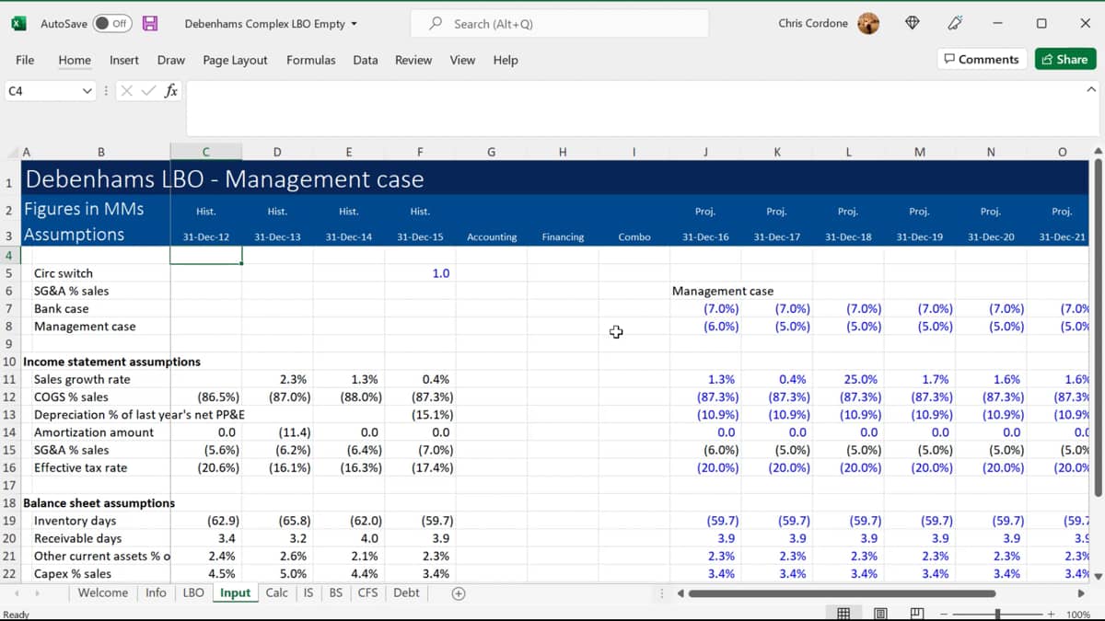Switch to Page Break Preview icon

click(917, 614)
